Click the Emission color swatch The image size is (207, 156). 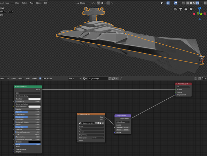pos(35,142)
